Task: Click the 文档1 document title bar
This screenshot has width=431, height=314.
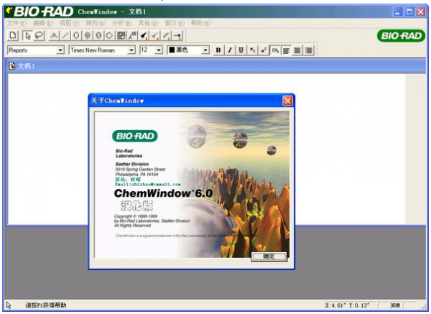Action: pos(215,66)
